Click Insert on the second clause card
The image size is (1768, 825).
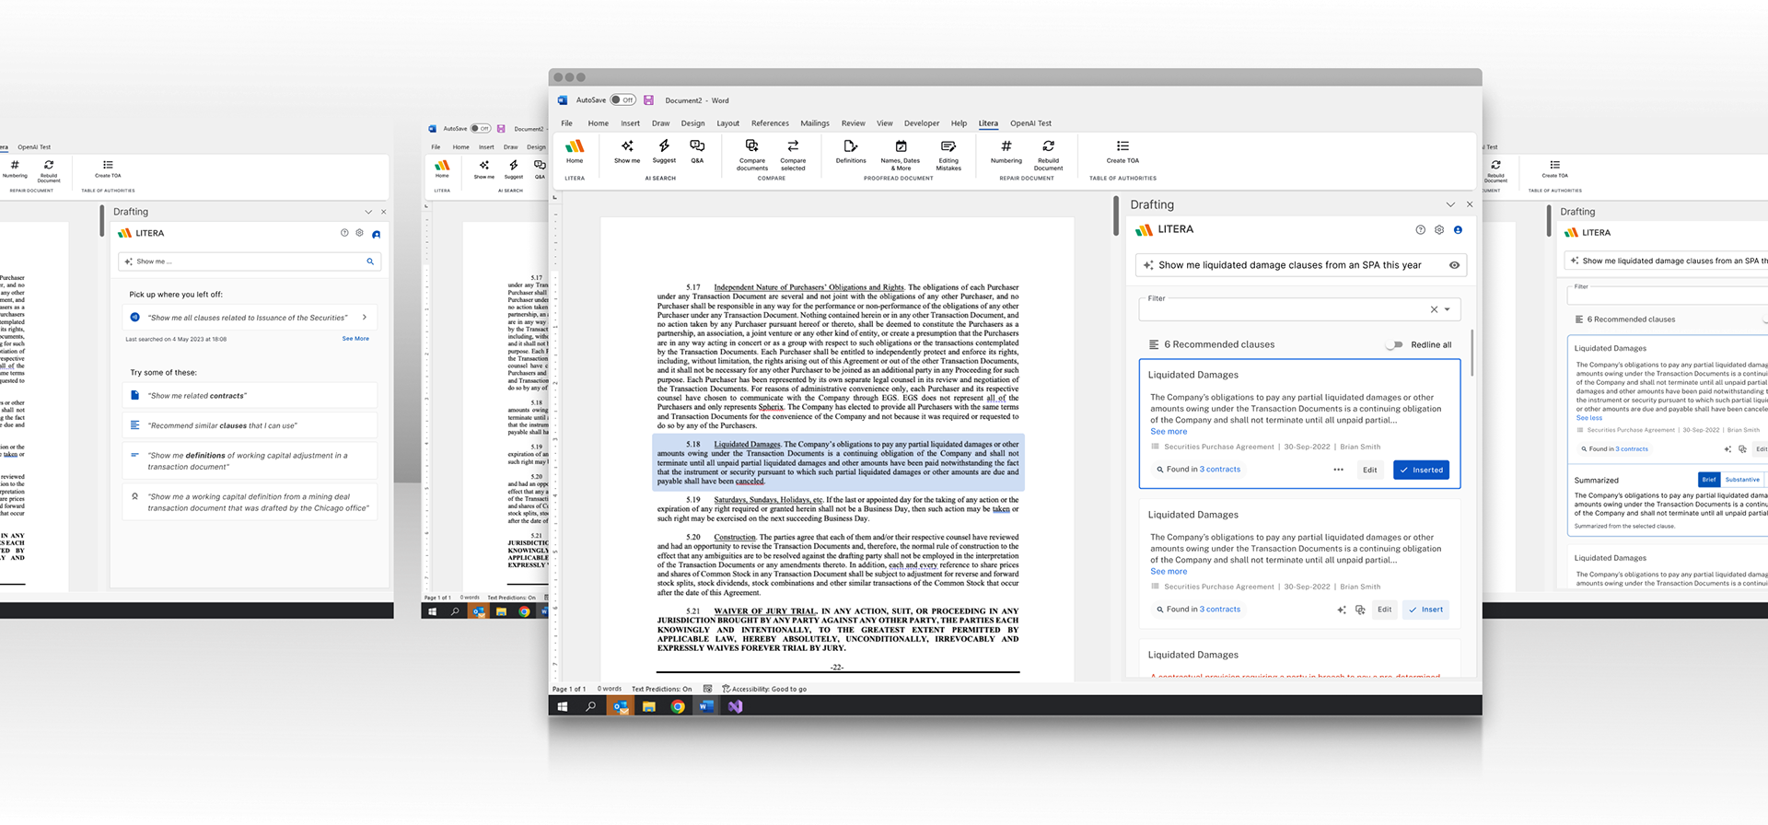point(1425,610)
